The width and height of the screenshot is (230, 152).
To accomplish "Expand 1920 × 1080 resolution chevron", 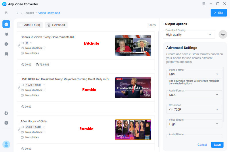I will (x=44, y=85).
